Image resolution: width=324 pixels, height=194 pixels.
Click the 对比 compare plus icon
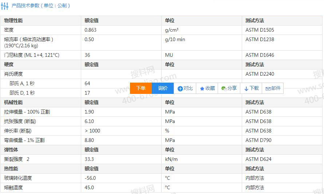[180, 88]
